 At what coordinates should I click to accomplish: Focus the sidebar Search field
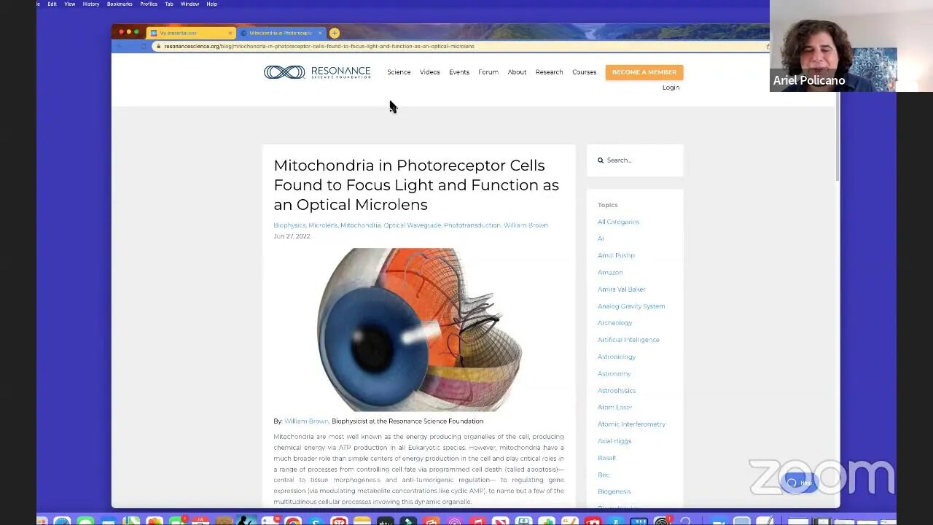pyautogui.click(x=635, y=160)
